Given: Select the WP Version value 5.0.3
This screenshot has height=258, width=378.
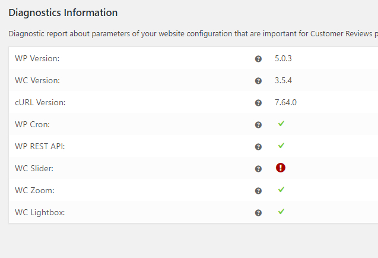Looking at the screenshot, I should (283, 58).
